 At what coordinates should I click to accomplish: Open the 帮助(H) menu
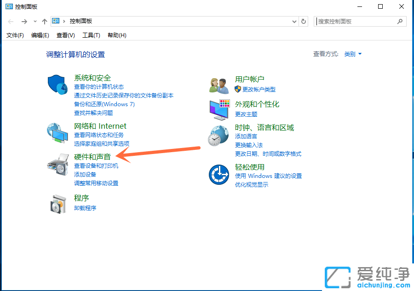tap(117, 35)
